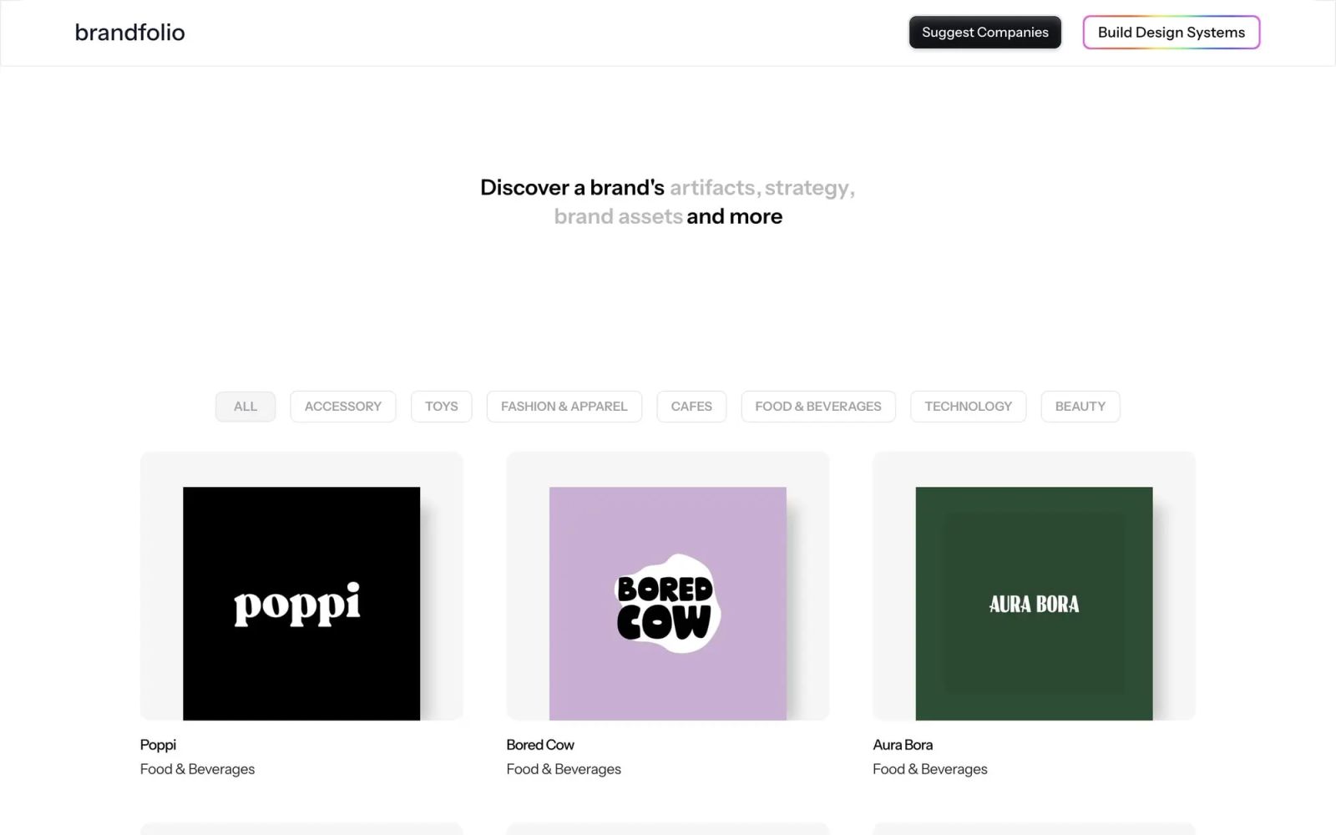
Task: Click the Suggest Companies button
Action: point(985,33)
